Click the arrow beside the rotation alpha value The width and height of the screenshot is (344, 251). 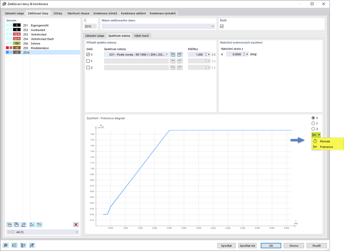pos(247,54)
